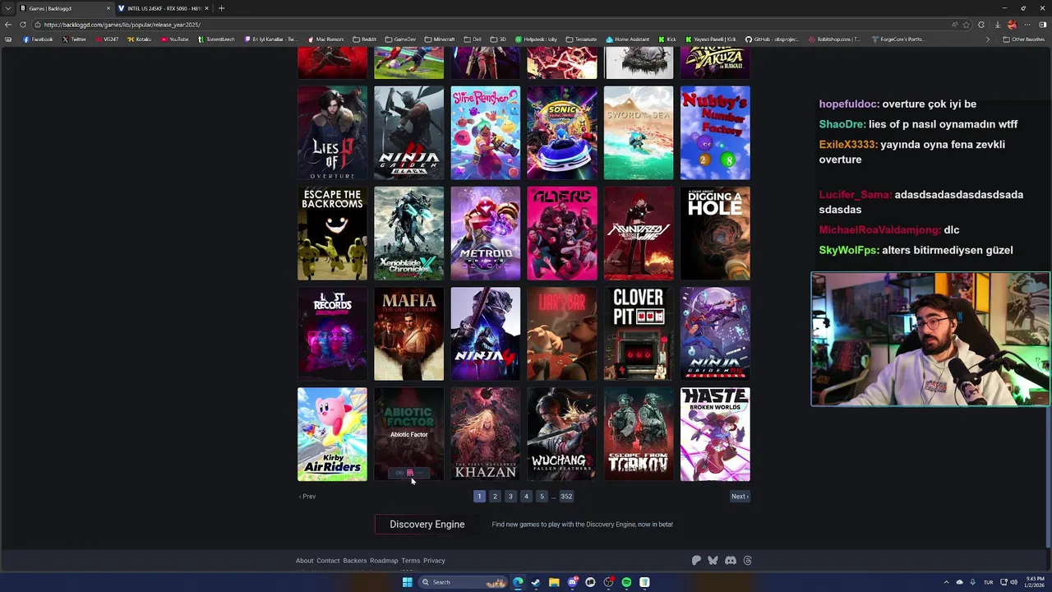Expand bookmarks bar overflow chevron
This screenshot has height=592, width=1052.
988,39
